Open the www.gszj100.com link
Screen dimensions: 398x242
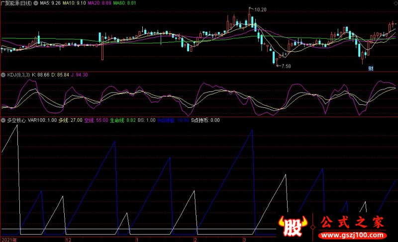coord(352,235)
